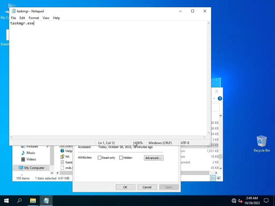Click Notepad horizontal scrollbar right arrow

204,137
